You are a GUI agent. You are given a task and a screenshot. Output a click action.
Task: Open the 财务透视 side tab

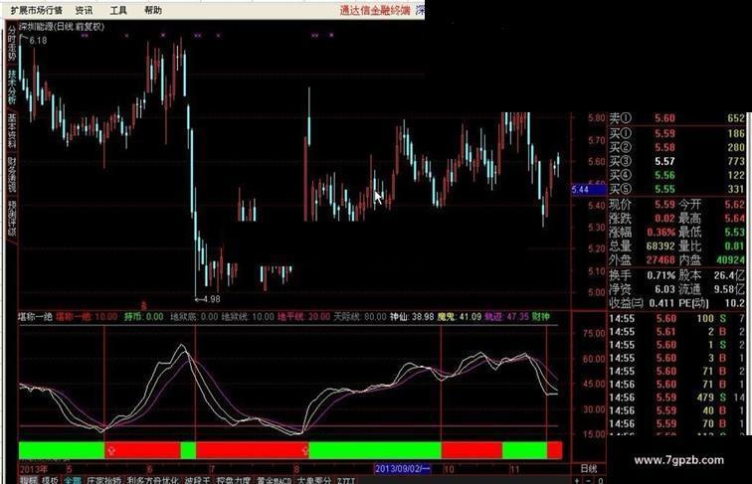pos(12,175)
